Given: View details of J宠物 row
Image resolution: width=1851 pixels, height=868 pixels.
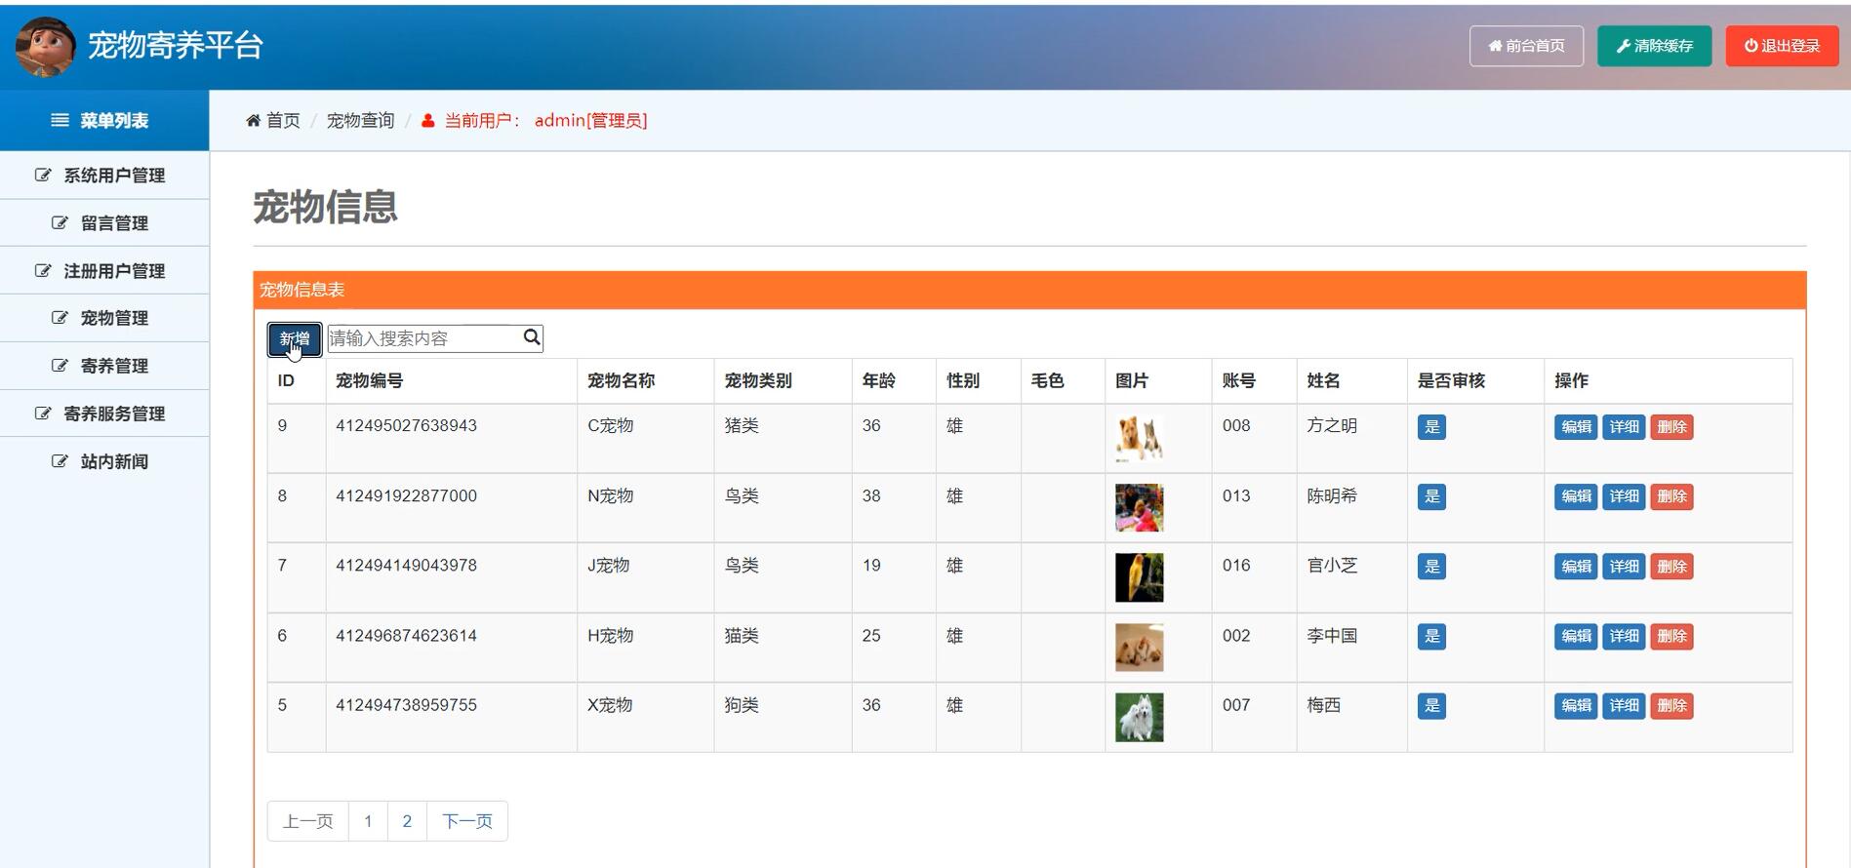Looking at the screenshot, I should [1624, 567].
